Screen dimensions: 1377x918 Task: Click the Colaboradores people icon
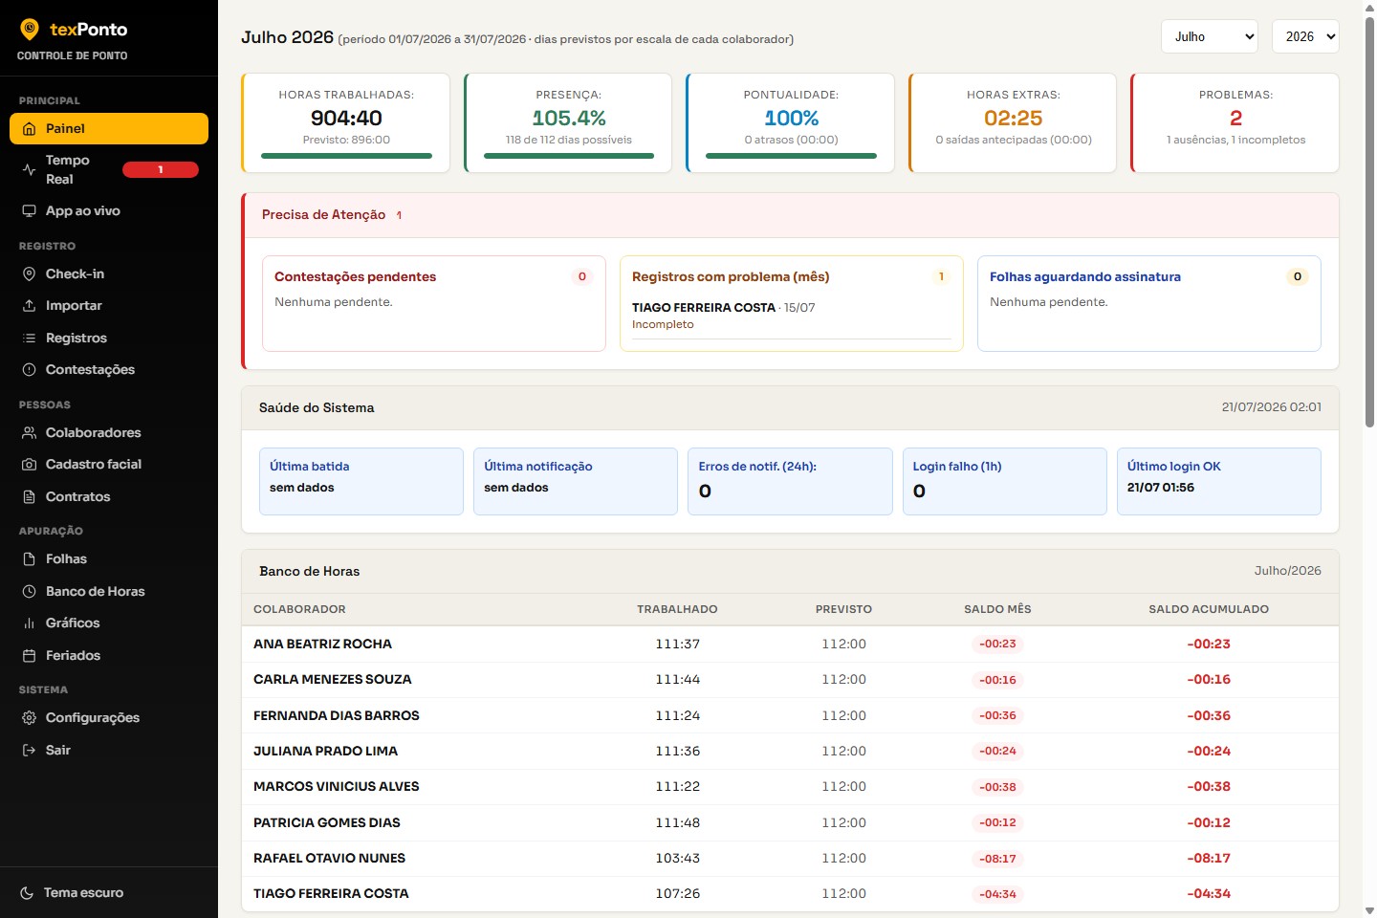29,433
